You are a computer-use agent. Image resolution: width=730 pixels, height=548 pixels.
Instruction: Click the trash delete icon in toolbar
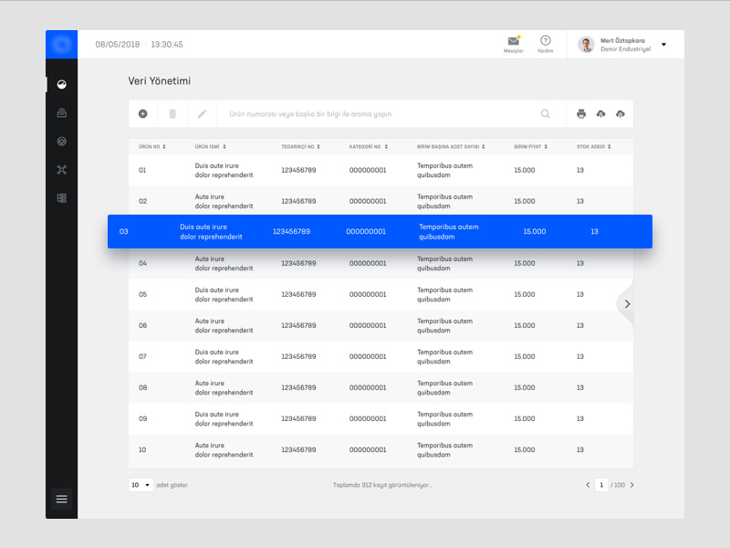(x=172, y=114)
